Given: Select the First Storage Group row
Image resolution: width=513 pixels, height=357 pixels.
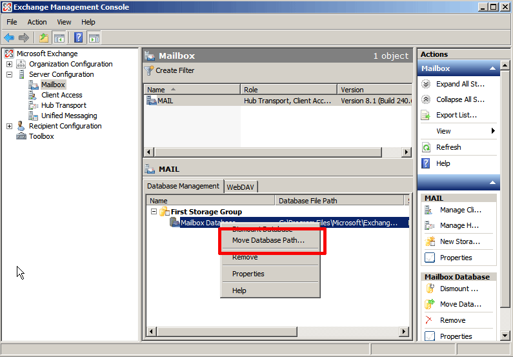Looking at the screenshot, I should 206,212.
